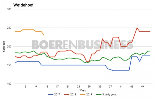157x100 pixels.
Task: Click the 'Week' x-axis title
Action: click(82, 90)
